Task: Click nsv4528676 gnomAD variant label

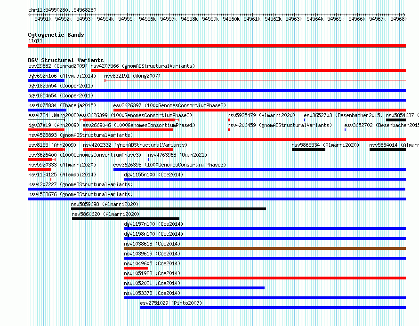Action: tap(81, 194)
